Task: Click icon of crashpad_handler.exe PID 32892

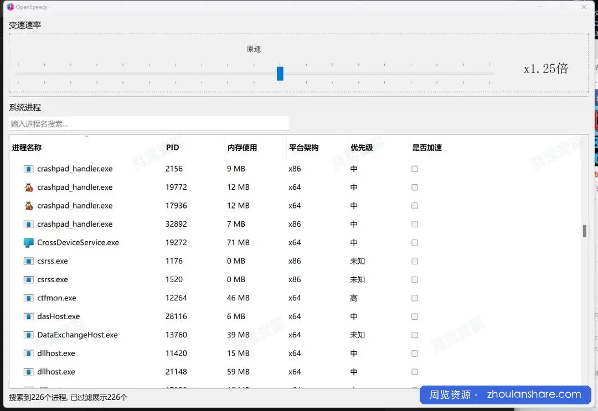Action: click(29, 224)
